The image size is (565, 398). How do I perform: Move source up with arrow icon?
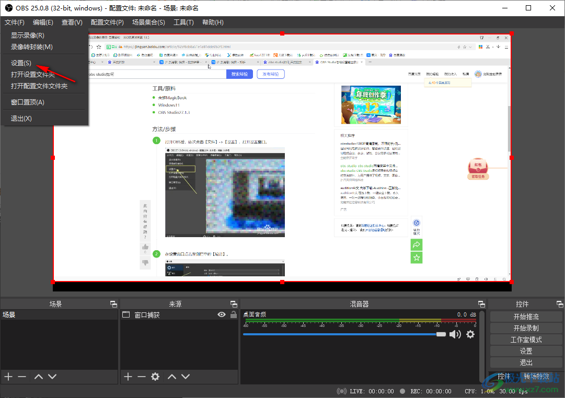172,377
